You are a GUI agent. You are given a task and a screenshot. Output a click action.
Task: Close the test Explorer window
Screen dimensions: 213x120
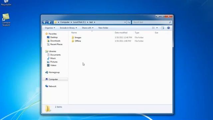click(169, 16)
